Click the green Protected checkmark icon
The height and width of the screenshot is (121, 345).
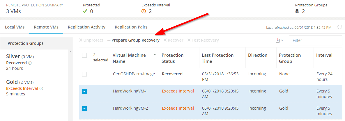[85, 11]
